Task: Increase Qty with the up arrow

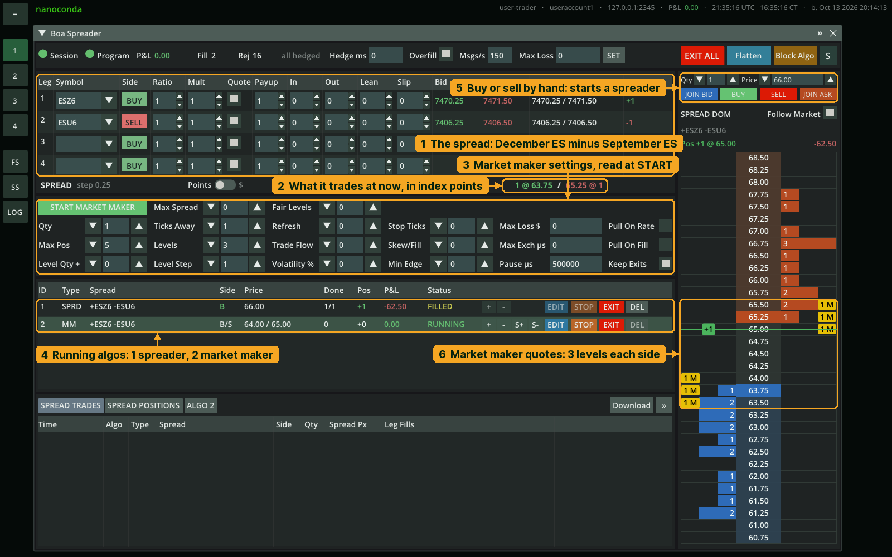Action: (x=139, y=226)
